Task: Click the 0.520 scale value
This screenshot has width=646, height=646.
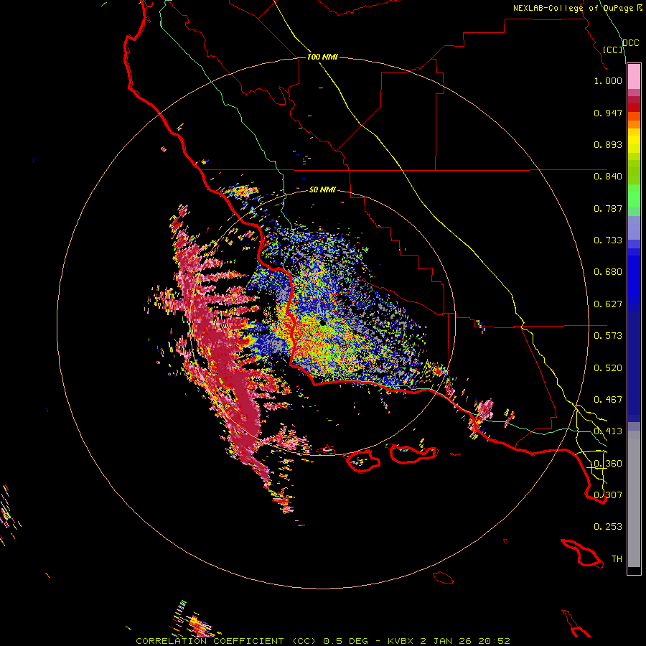Action: [608, 368]
